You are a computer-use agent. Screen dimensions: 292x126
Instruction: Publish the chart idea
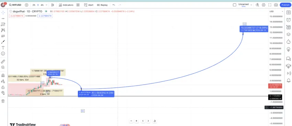click(285, 5)
